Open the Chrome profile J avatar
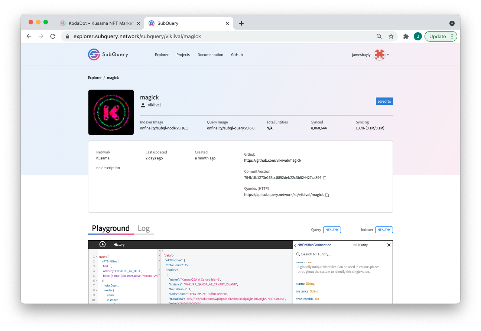 [x=418, y=36]
